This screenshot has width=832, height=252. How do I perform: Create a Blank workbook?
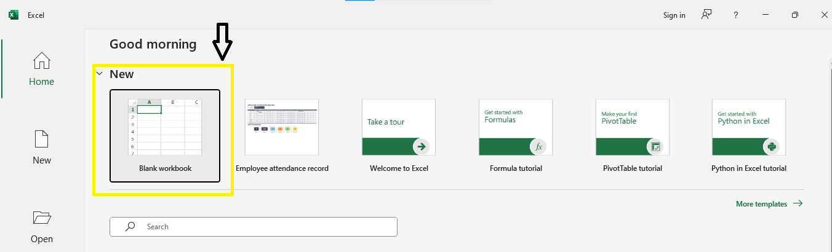click(165, 136)
